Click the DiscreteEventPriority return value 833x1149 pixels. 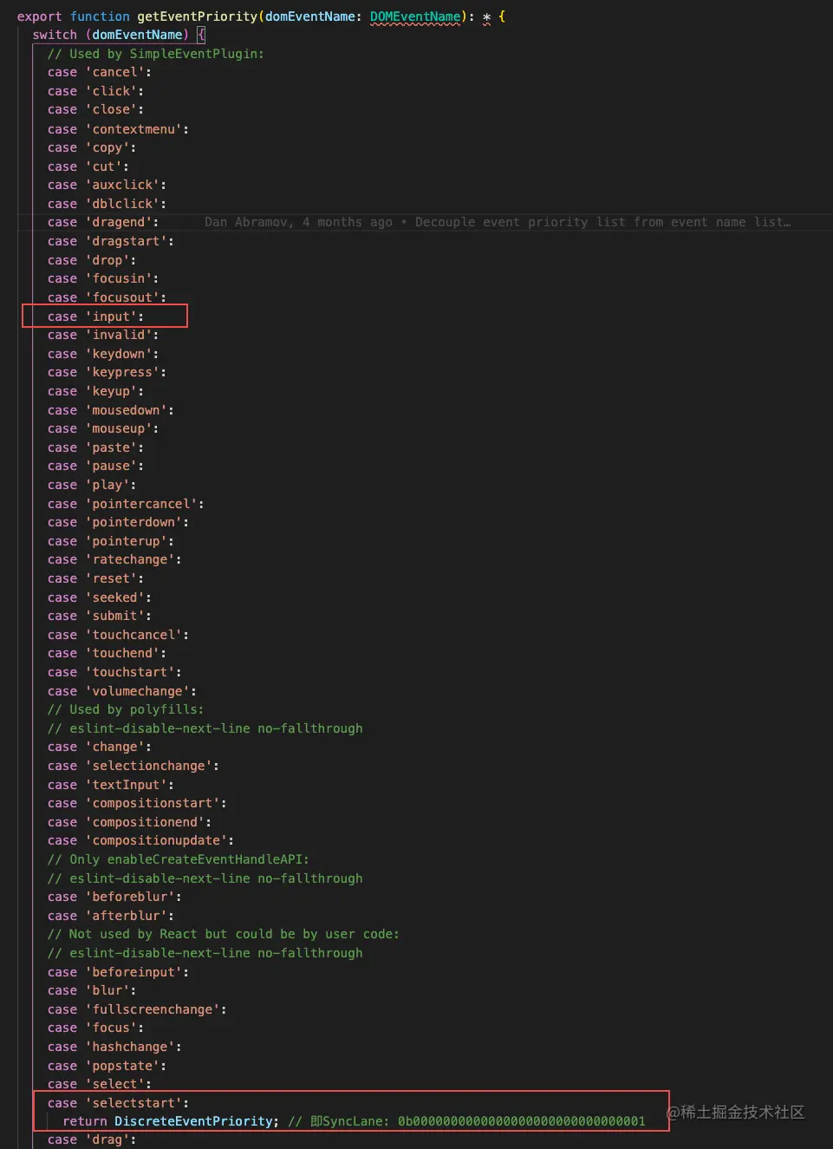[x=194, y=1121]
